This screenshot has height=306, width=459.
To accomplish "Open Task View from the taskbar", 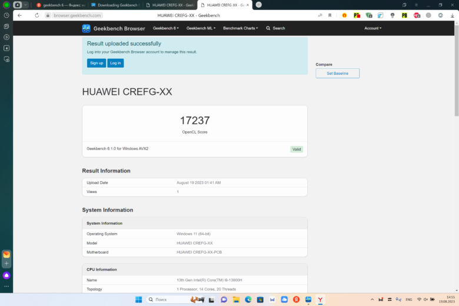I will pos(211,300).
